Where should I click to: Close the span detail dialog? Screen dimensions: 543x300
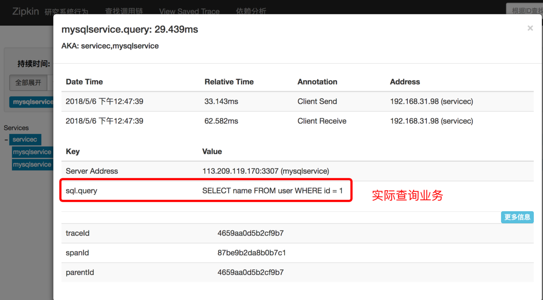pyautogui.click(x=530, y=28)
